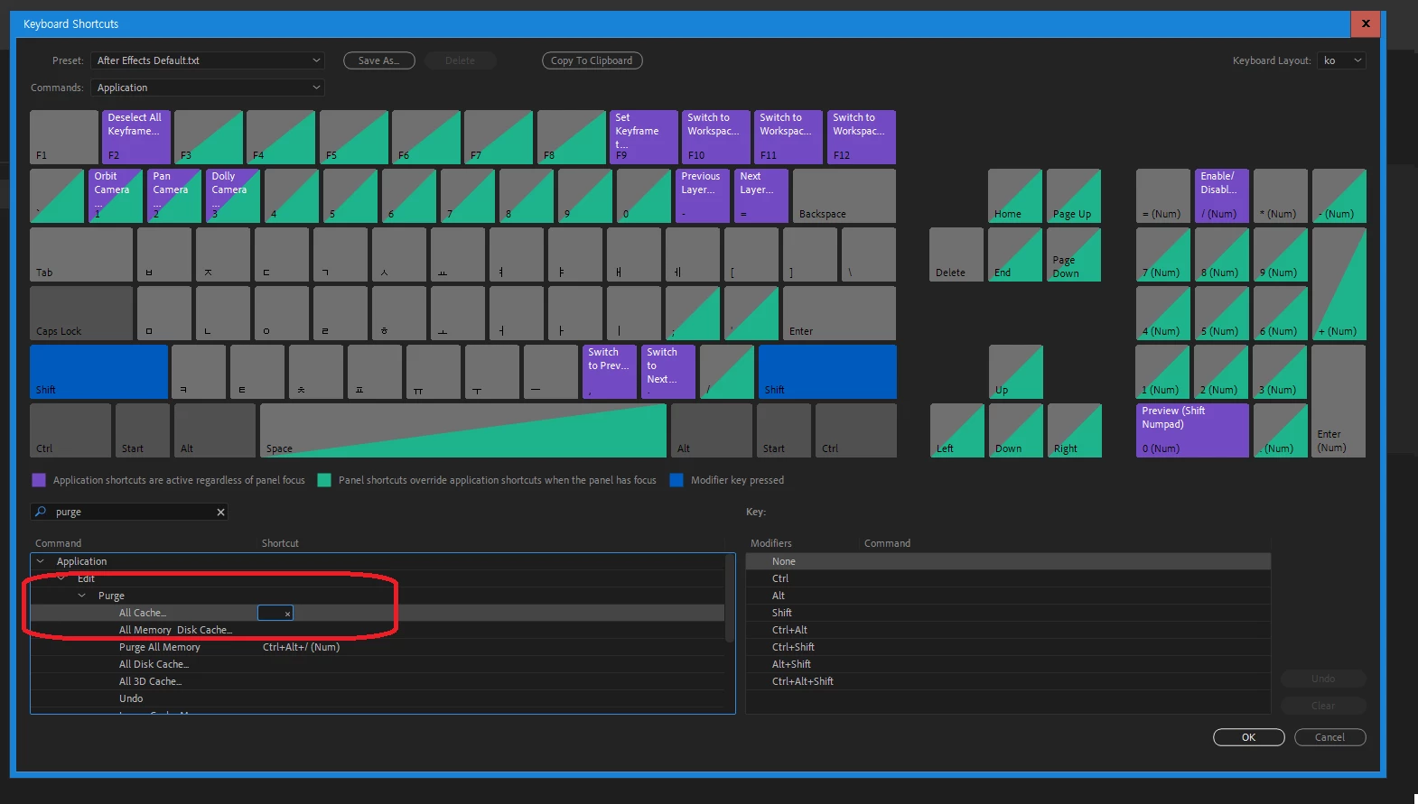Select the All Cache command row
1418x804 pixels.
point(378,613)
